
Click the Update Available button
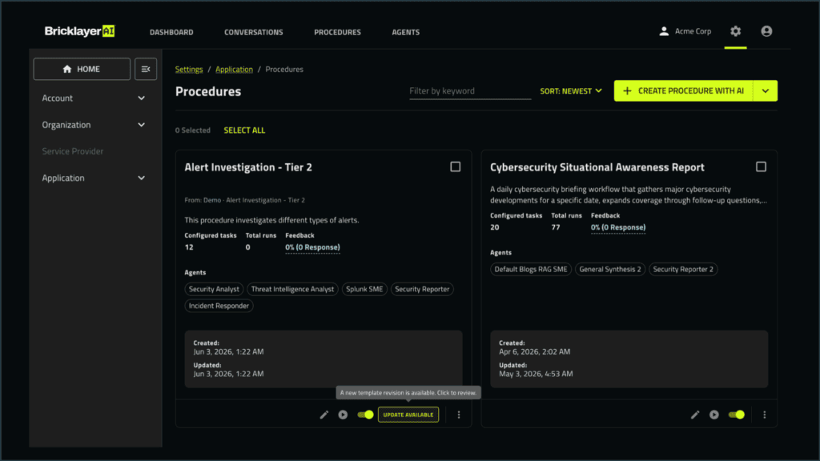(408, 415)
